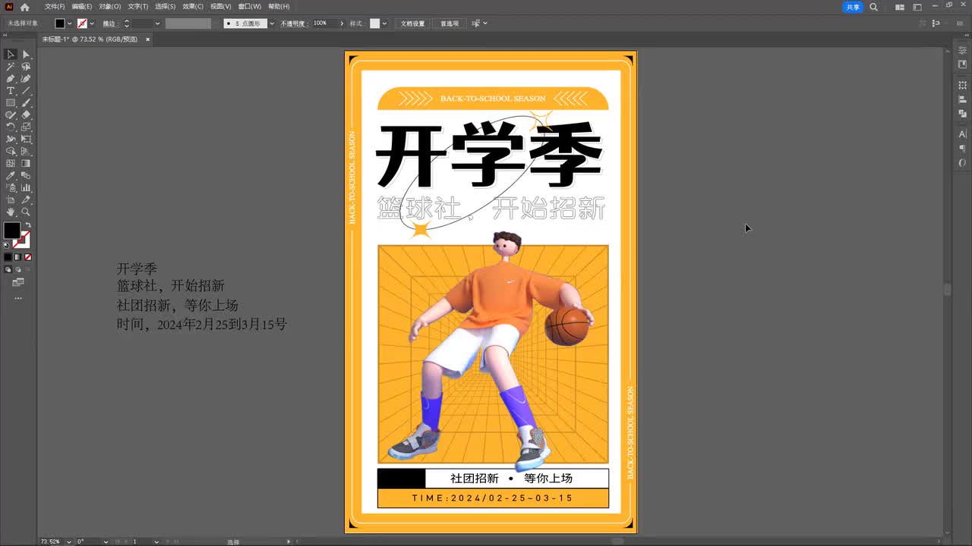Select the Paintbrush tool
This screenshot has width=972, height=546.
tap(26, 103)
